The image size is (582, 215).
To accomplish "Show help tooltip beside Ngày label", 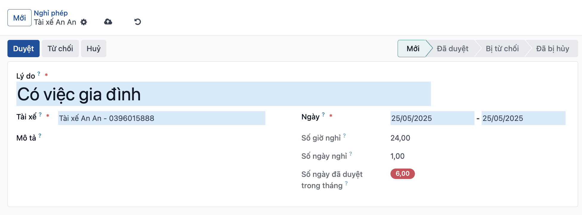I will 323,114.
